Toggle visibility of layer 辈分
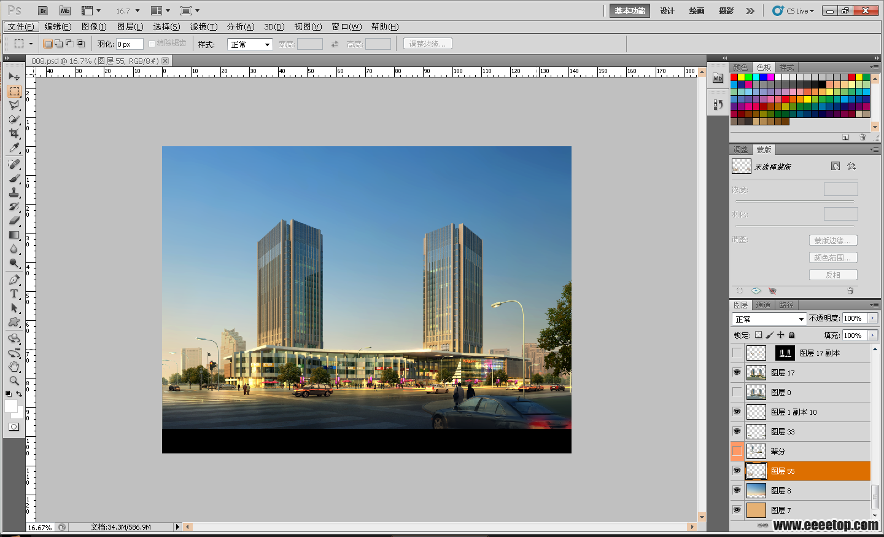 point(737,451)
